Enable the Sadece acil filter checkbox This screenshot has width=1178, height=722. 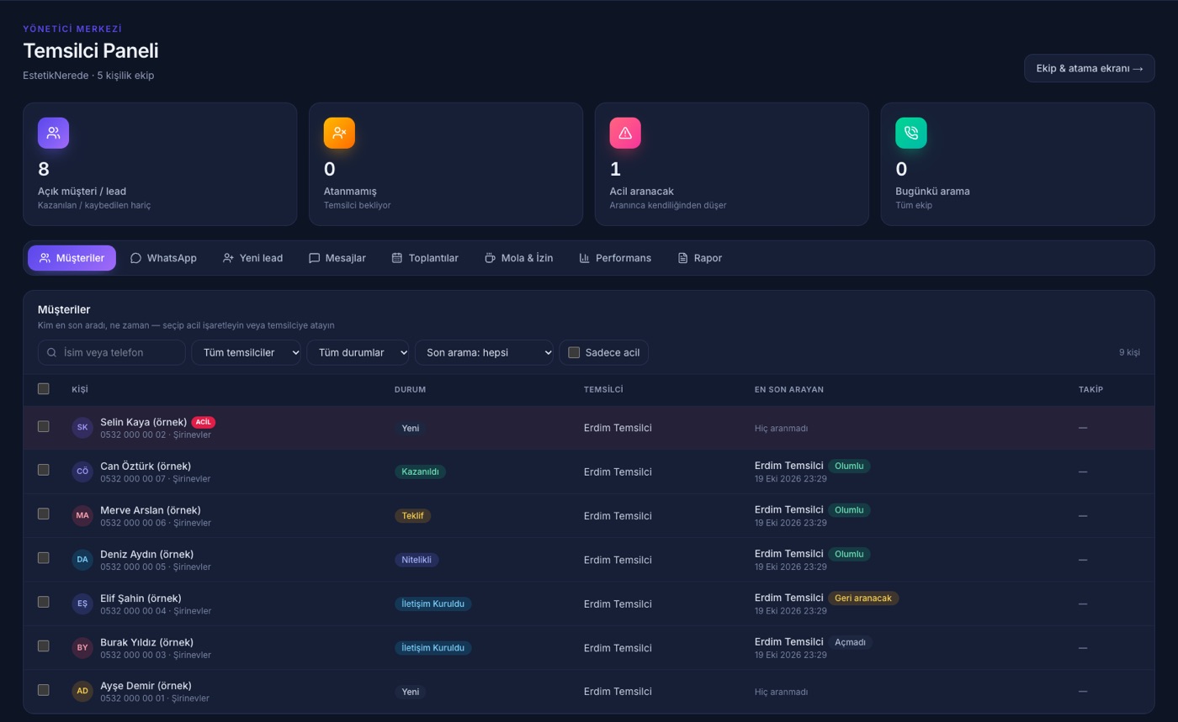coord(574,352)
